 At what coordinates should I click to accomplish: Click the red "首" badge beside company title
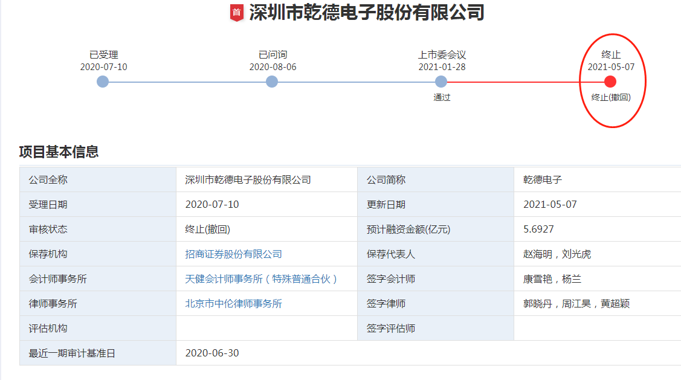coord(236,13)
